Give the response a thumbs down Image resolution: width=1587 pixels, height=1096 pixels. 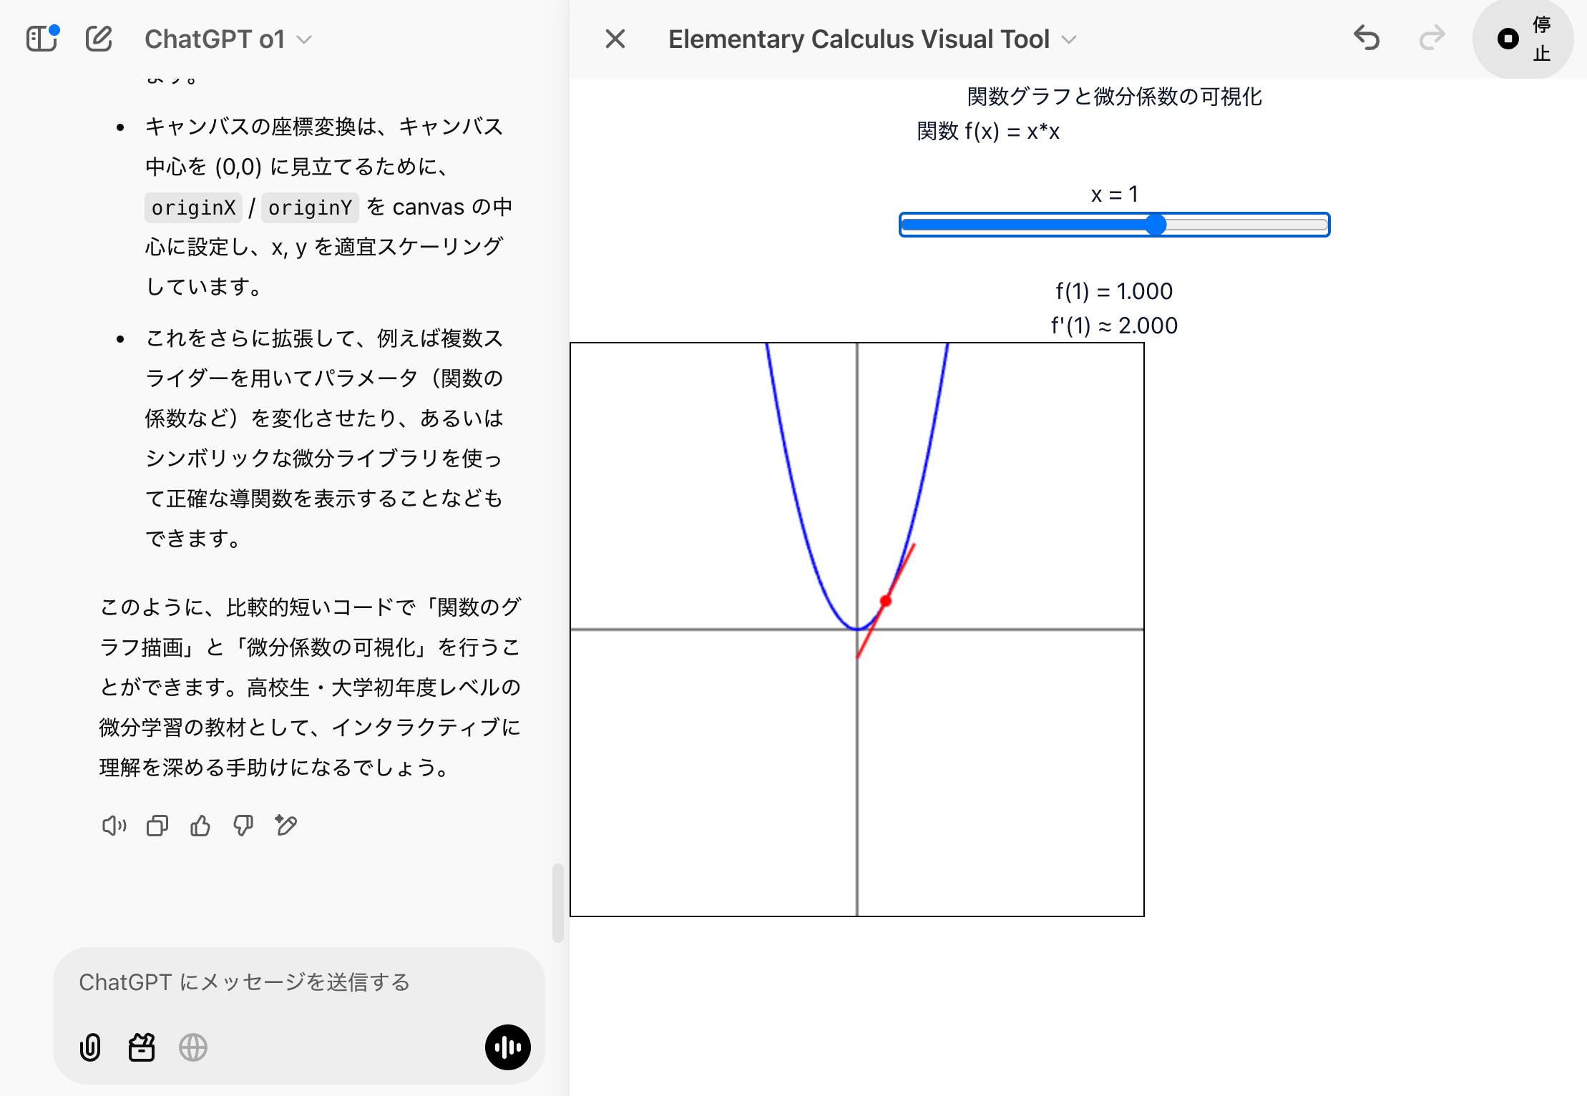click(243, 826)
